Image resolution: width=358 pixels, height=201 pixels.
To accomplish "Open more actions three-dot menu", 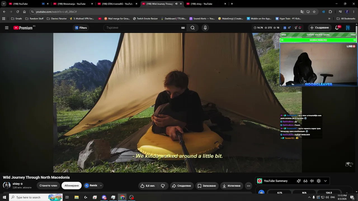I will [x=248, y=186].
